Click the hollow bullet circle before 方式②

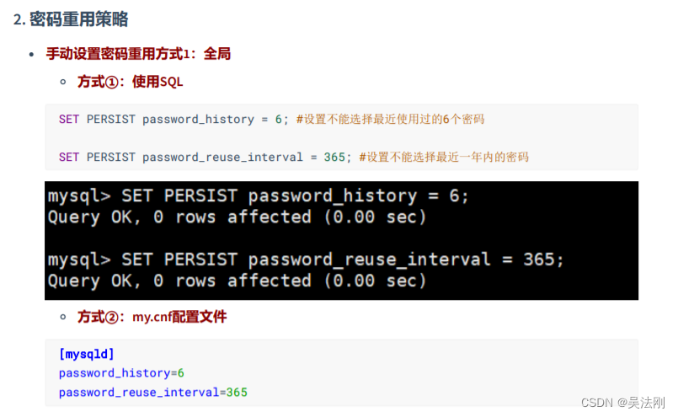tap(63, 317)
